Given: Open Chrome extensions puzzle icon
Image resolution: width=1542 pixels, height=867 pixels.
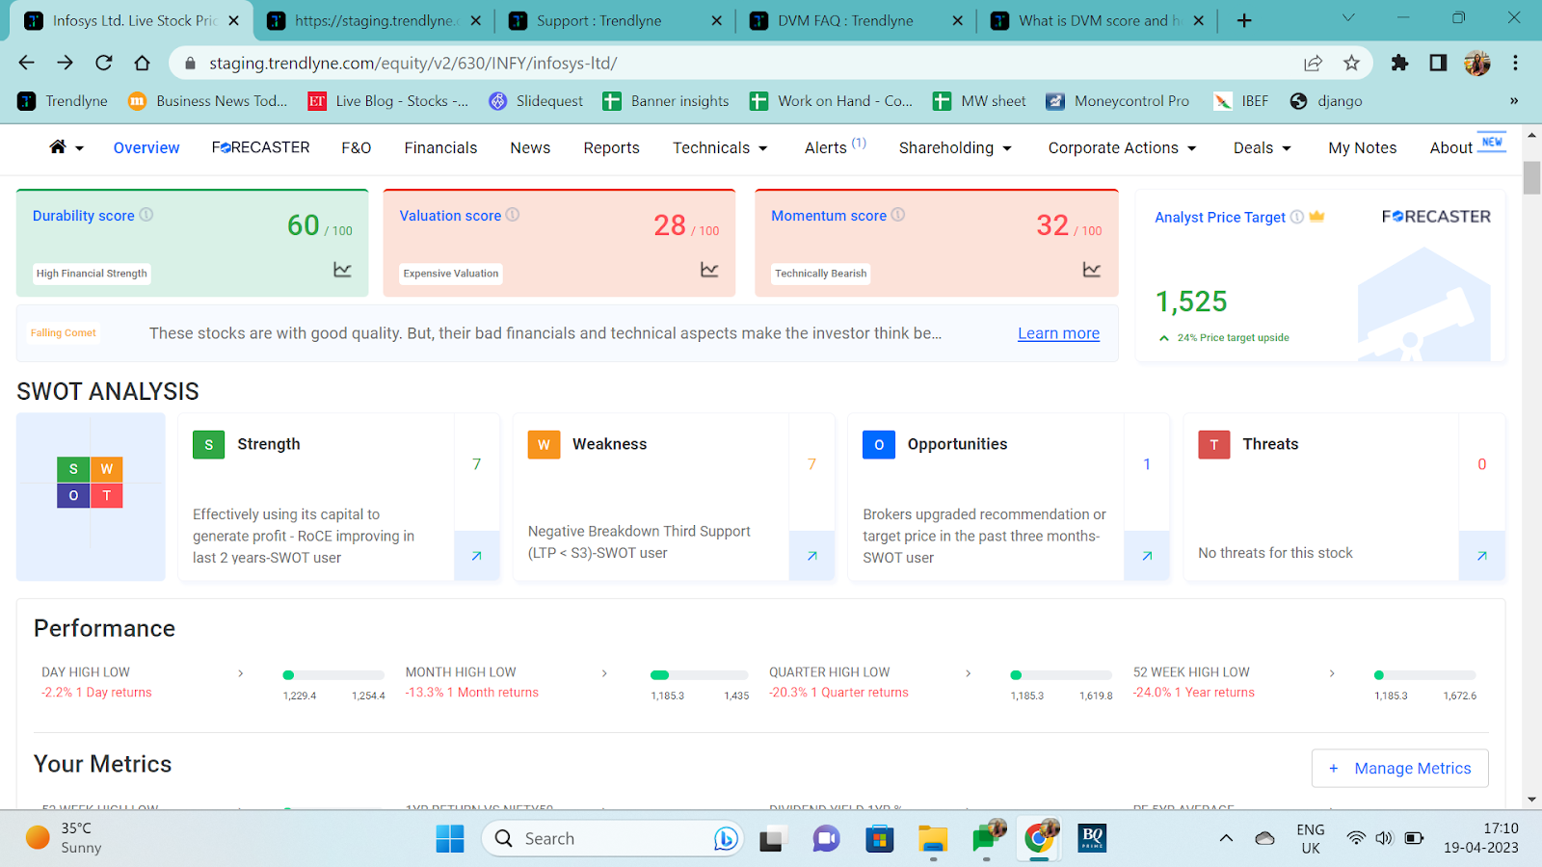Looking at the screenshot, I should pos(1399,63).
